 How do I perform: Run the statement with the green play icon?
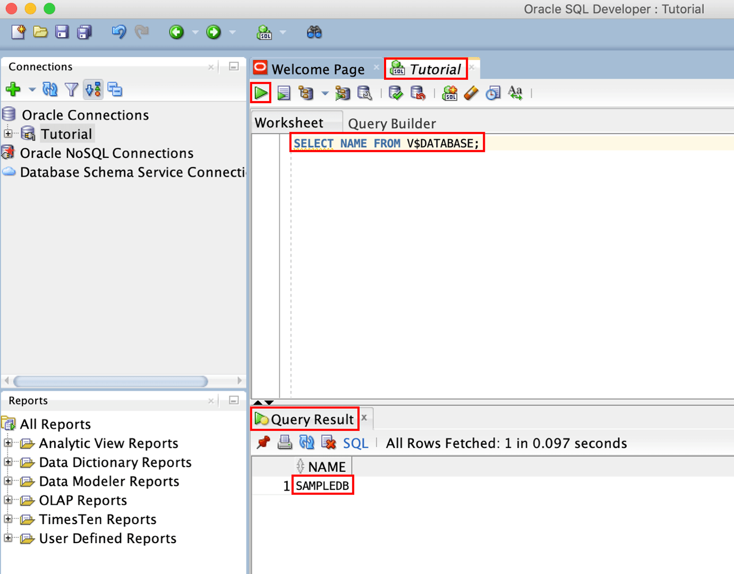(261, 92)
